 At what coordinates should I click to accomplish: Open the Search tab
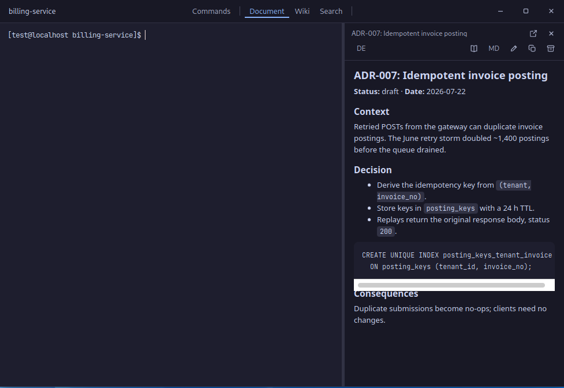(331, 11)
